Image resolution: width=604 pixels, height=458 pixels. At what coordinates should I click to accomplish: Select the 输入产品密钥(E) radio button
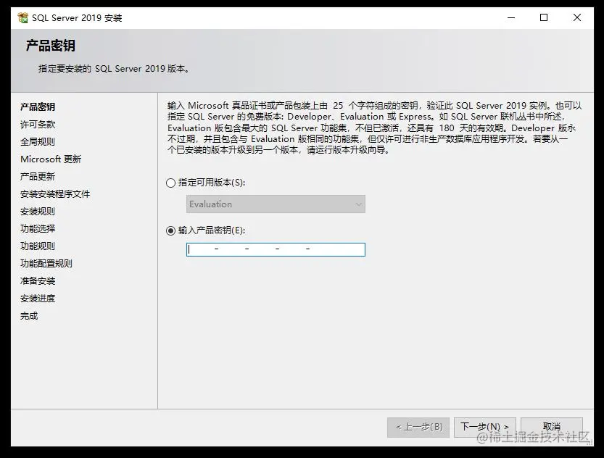(x=170, y=230)
